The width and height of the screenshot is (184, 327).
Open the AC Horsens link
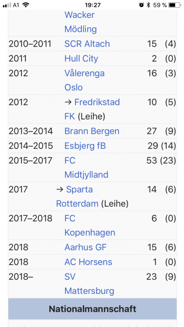[x=88, y=262]
